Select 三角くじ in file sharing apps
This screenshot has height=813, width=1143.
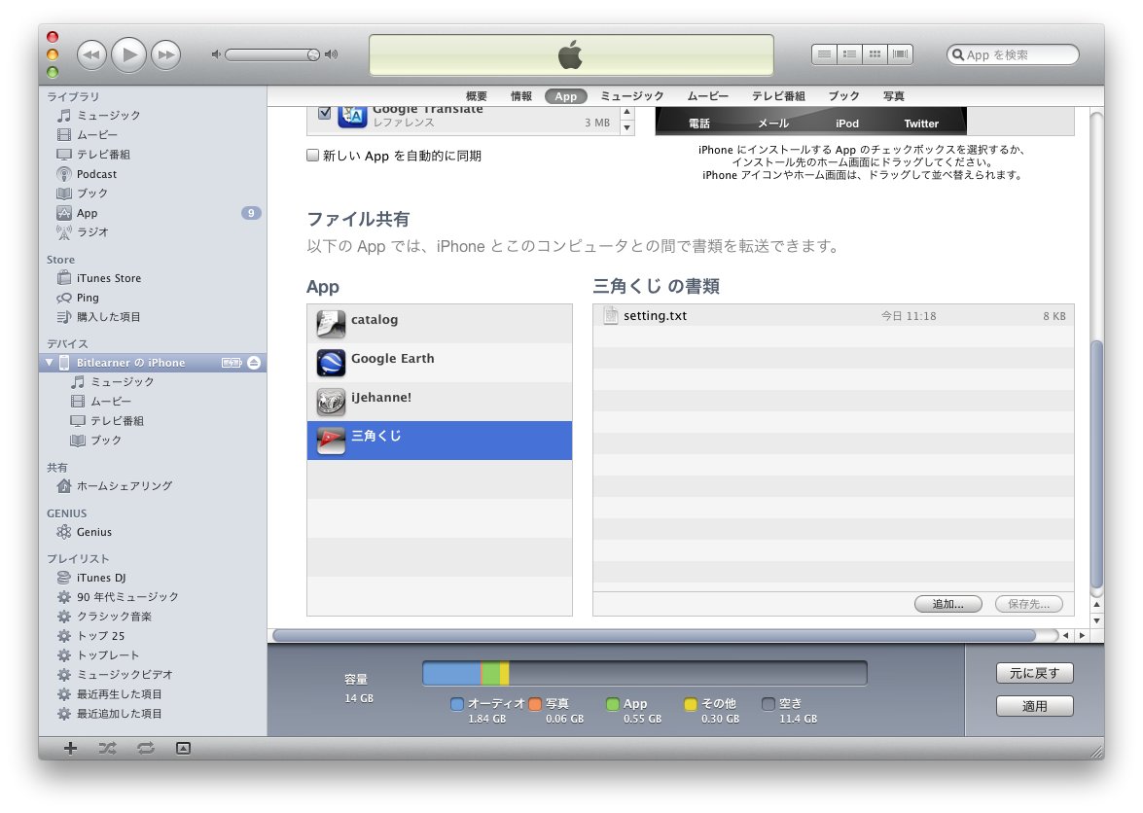(x=440, y=440)
